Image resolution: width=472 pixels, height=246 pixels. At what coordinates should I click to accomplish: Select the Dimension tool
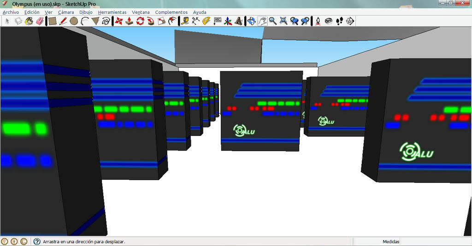[195, 21]
